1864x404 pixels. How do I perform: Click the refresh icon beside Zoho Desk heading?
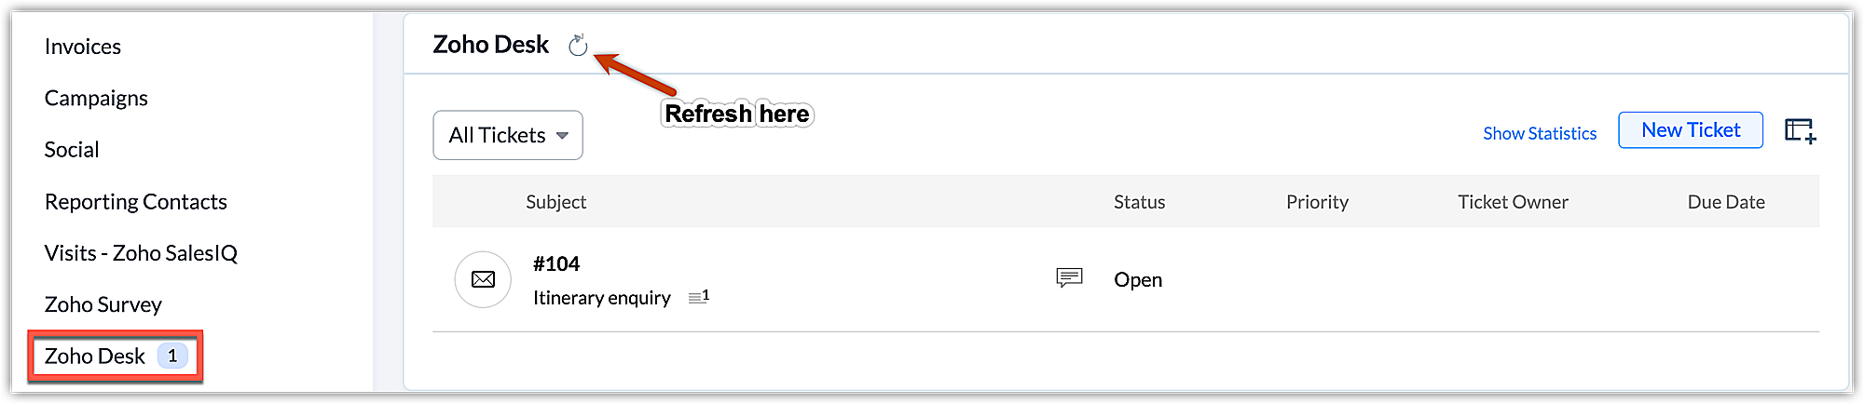pos(578,45)
